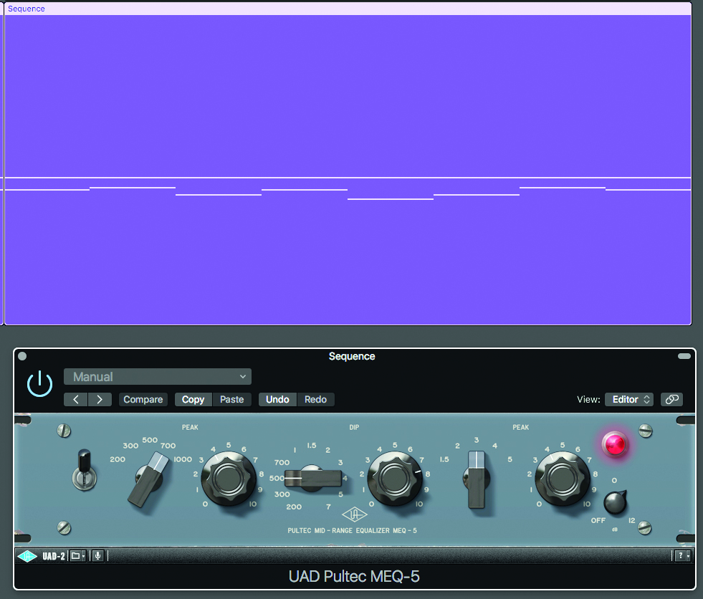703x599 pixels.
Task: Select the long sustained note across region
Action: (x=348, y=178)
